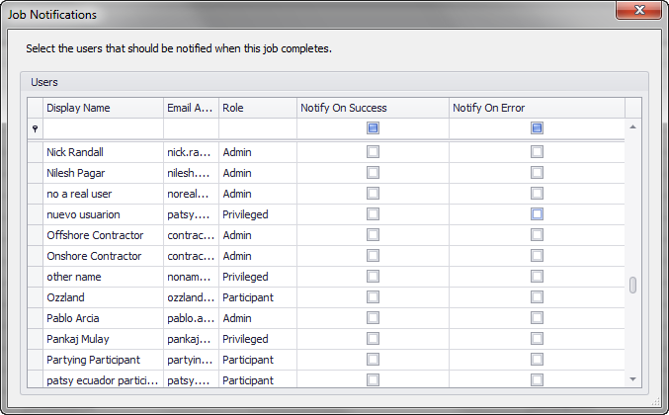Image resolution: width=669 pixels, height=415 pixels.
Task: Check Notify On Success for Nilesh Pagar
Action: [x=373, y=173]
